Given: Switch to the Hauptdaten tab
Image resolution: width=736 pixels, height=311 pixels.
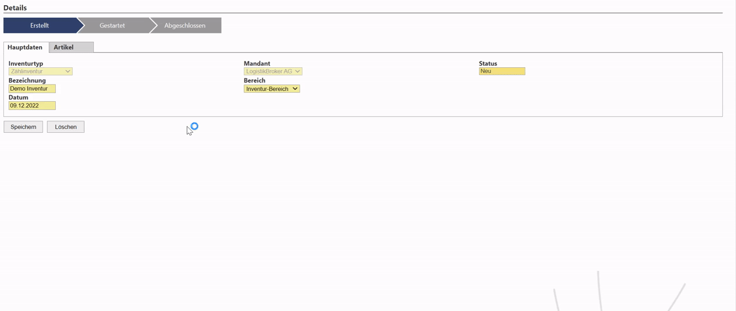Looking at the screenshot, I should [25, 47].
